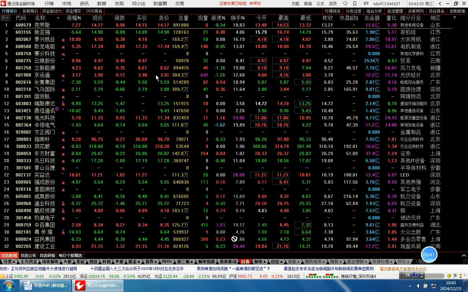
Task: Click the 同步 sync button in header
Action: (x=6, y=18)
